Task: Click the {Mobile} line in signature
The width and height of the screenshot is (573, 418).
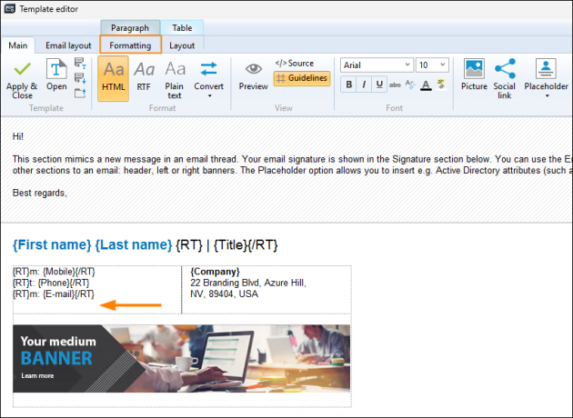Action: pos(54,272)
